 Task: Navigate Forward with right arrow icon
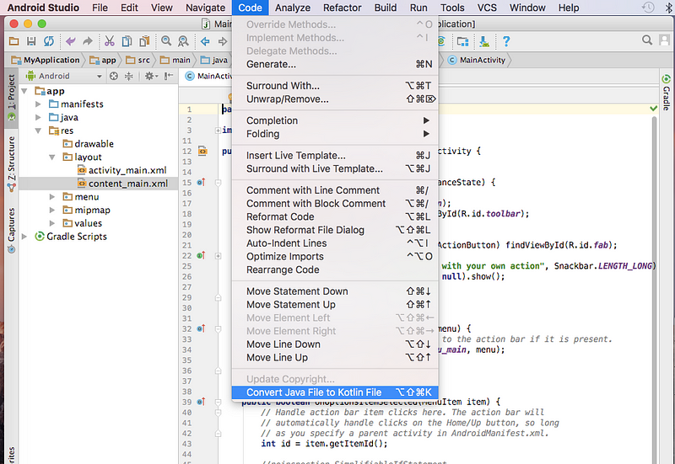point(223,41)
